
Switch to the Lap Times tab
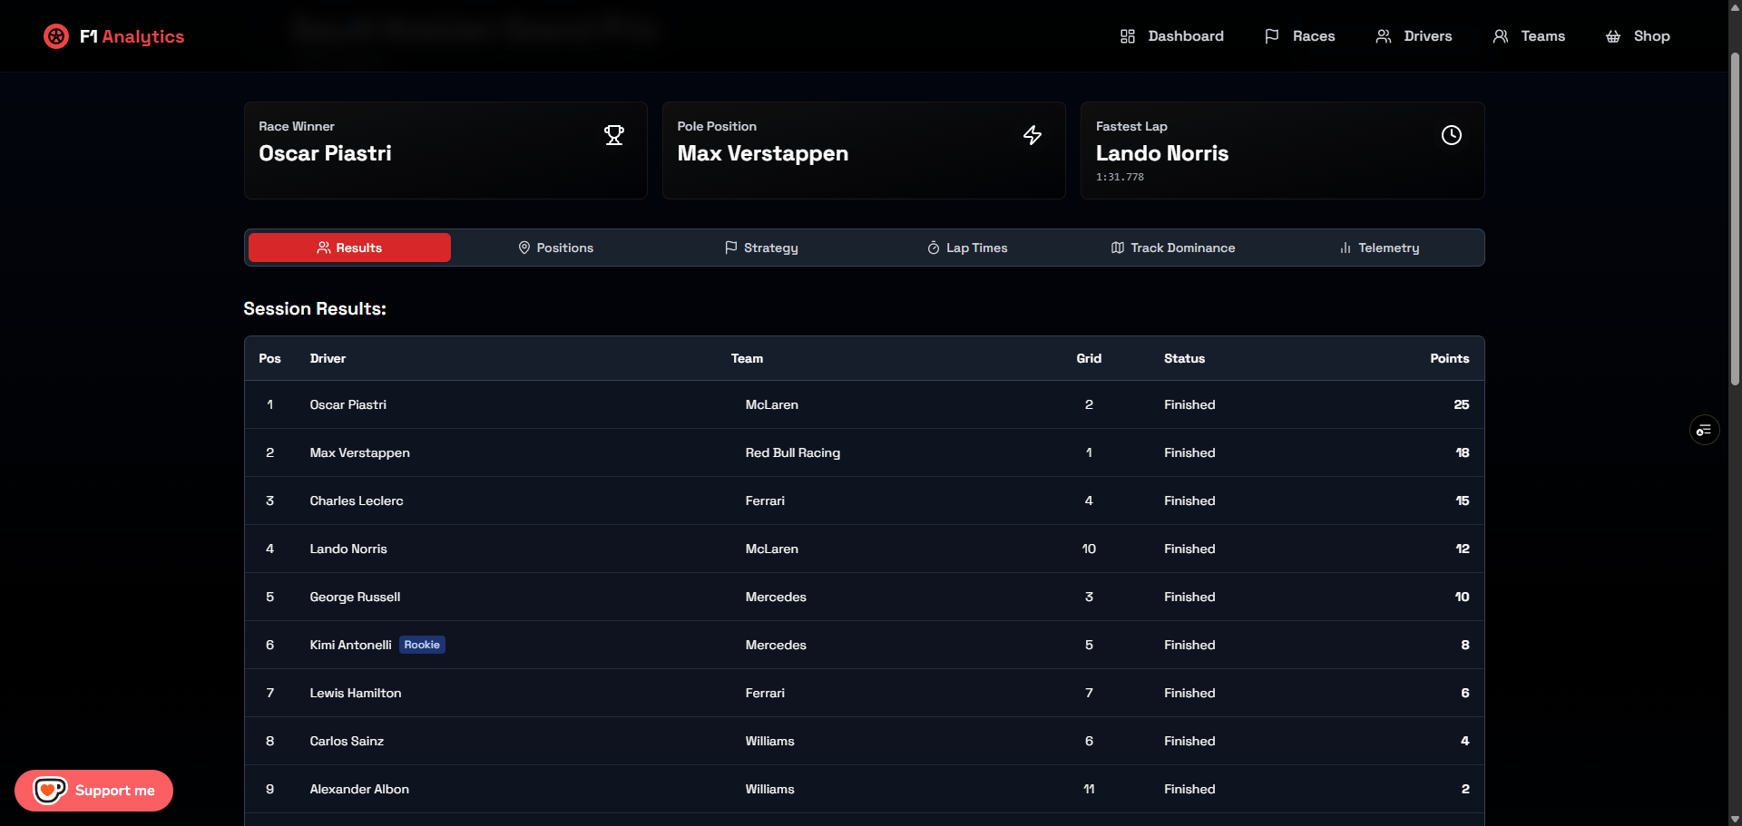tap(967, 248)
